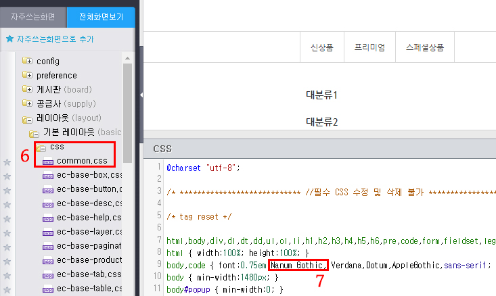This screenshot has height=296, width=496.
Task: Click the @charset "utf-8" code line
Action: coord(203,168)
